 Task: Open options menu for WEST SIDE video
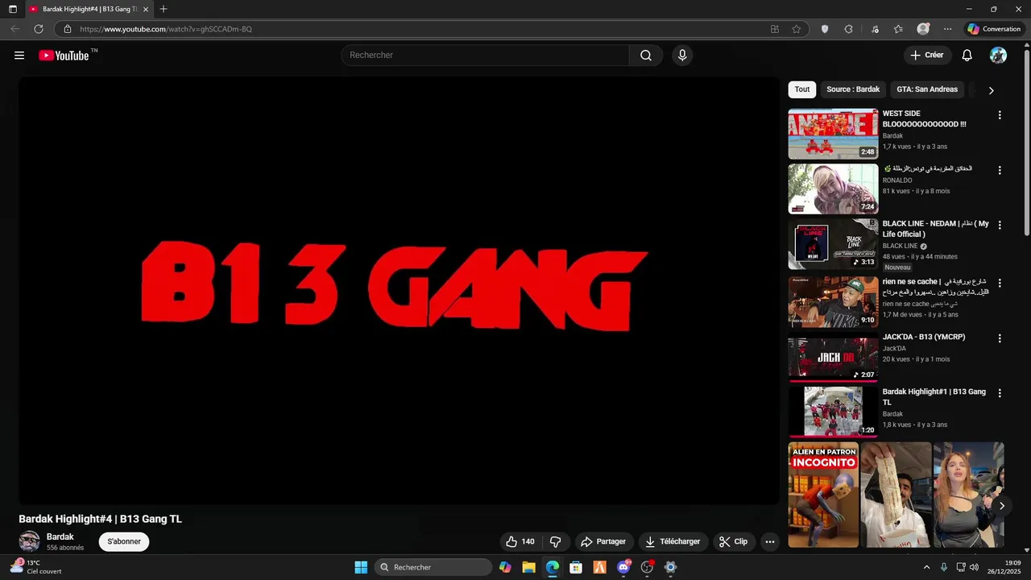click(1000, 115)
